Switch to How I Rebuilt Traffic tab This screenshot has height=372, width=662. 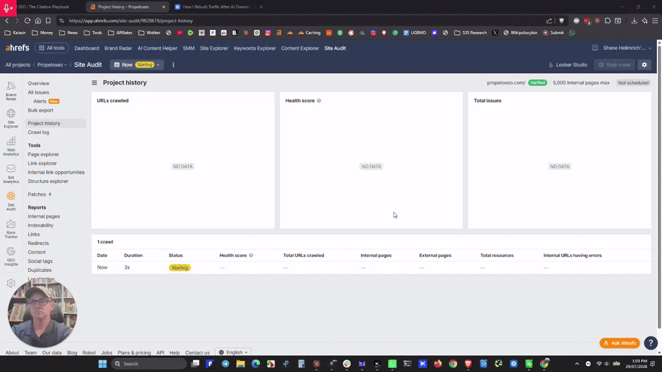[x=212, y=6]
